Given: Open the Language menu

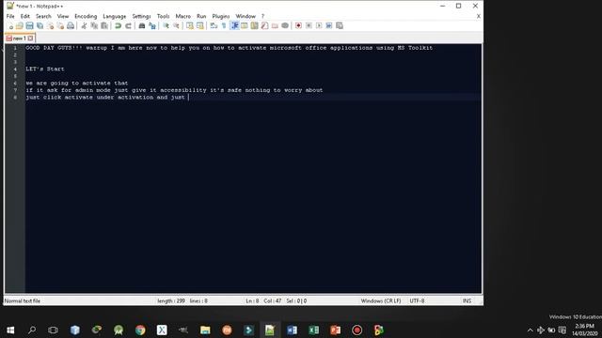Looking at the screenshot, I should pos(115,16).
